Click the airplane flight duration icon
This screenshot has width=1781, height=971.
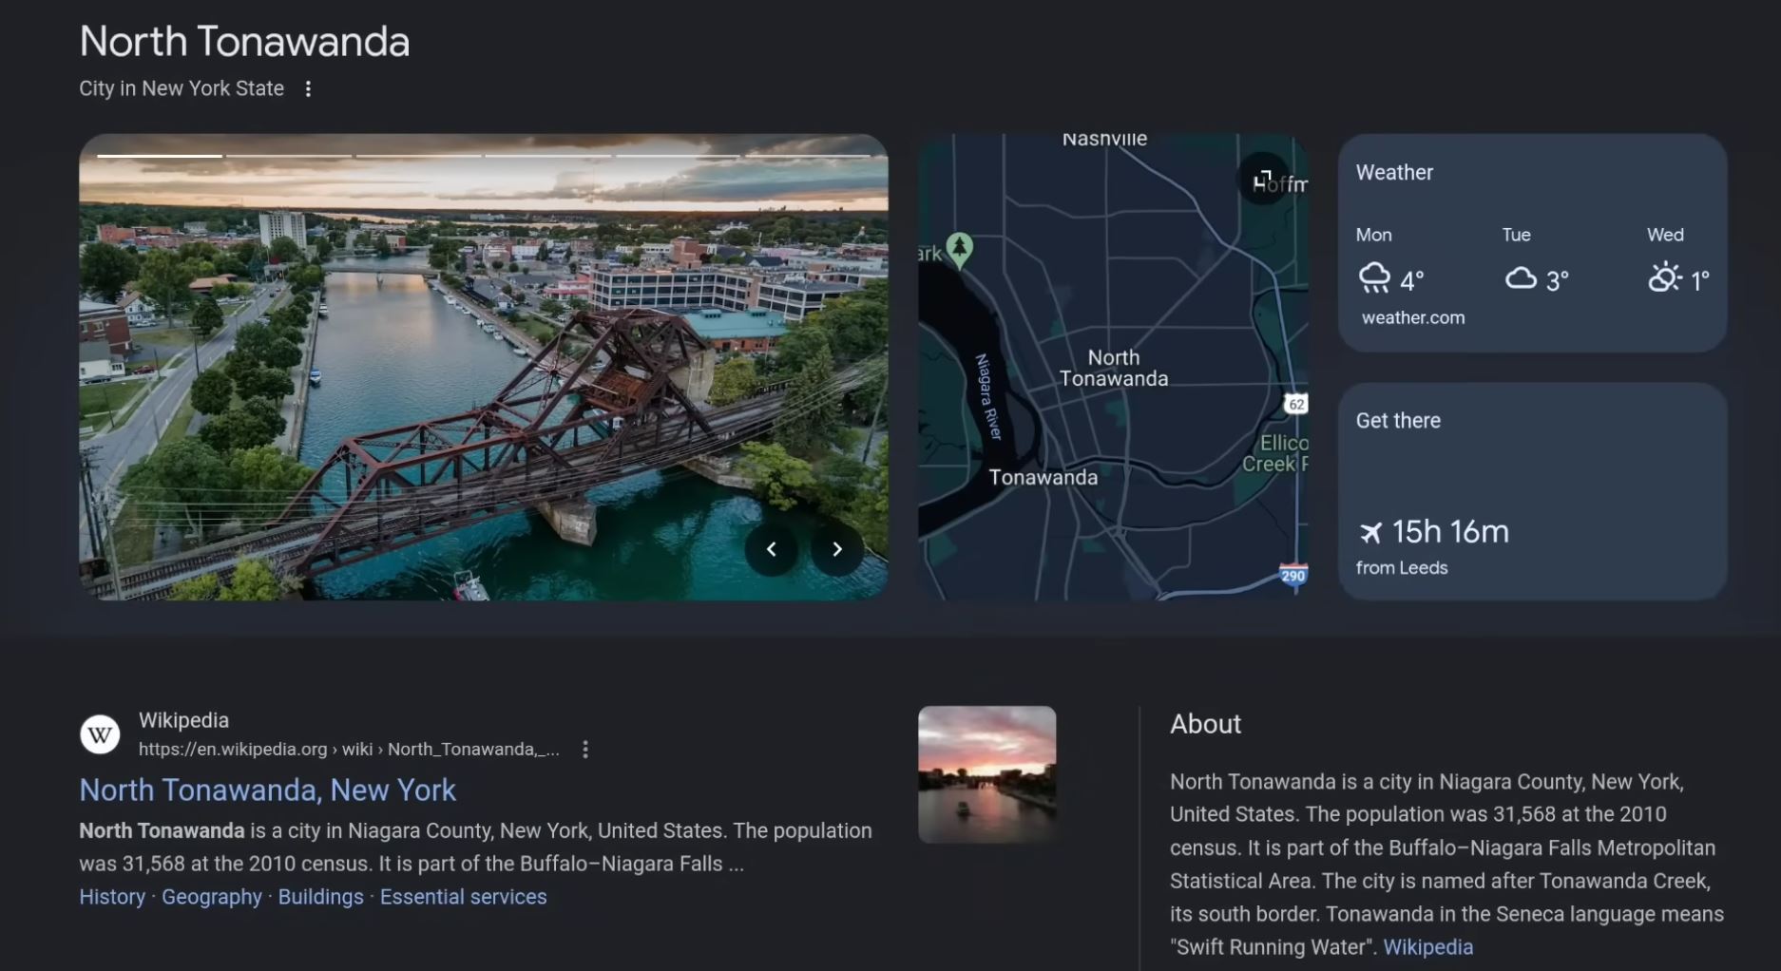pyautogui.click(x=1369, y=532)
